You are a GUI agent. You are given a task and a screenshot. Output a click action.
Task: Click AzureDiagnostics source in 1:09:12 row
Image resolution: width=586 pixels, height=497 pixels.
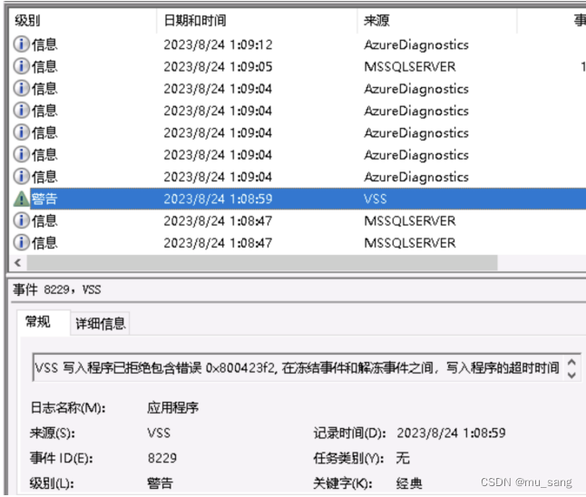[416, 44]
